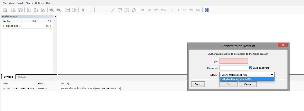Select the text label comment tool

[120, 10]
